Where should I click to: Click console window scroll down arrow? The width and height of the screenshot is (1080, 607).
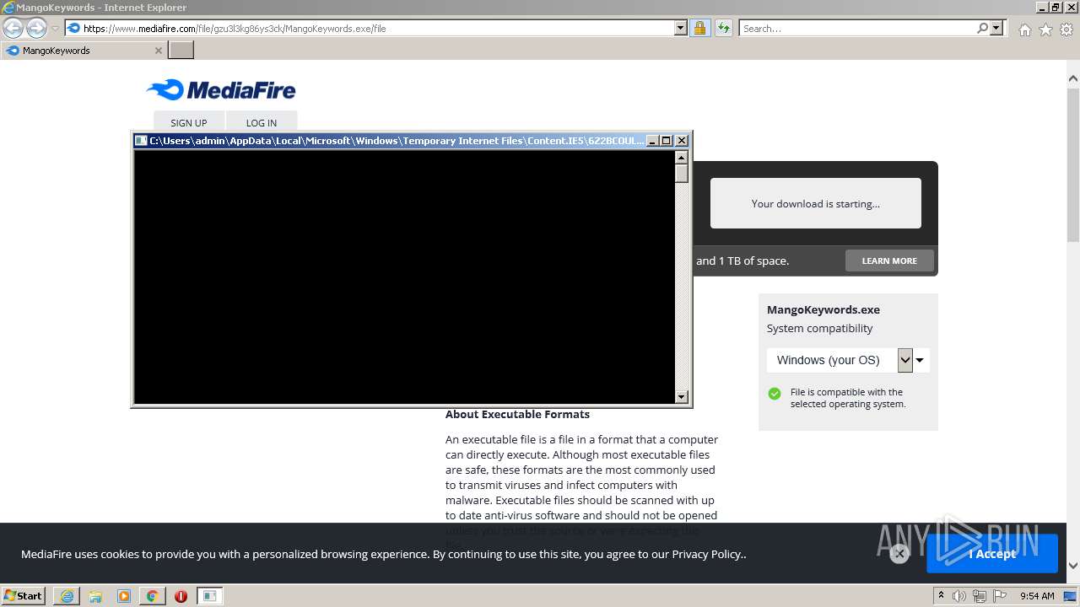[x=682, y=397]
